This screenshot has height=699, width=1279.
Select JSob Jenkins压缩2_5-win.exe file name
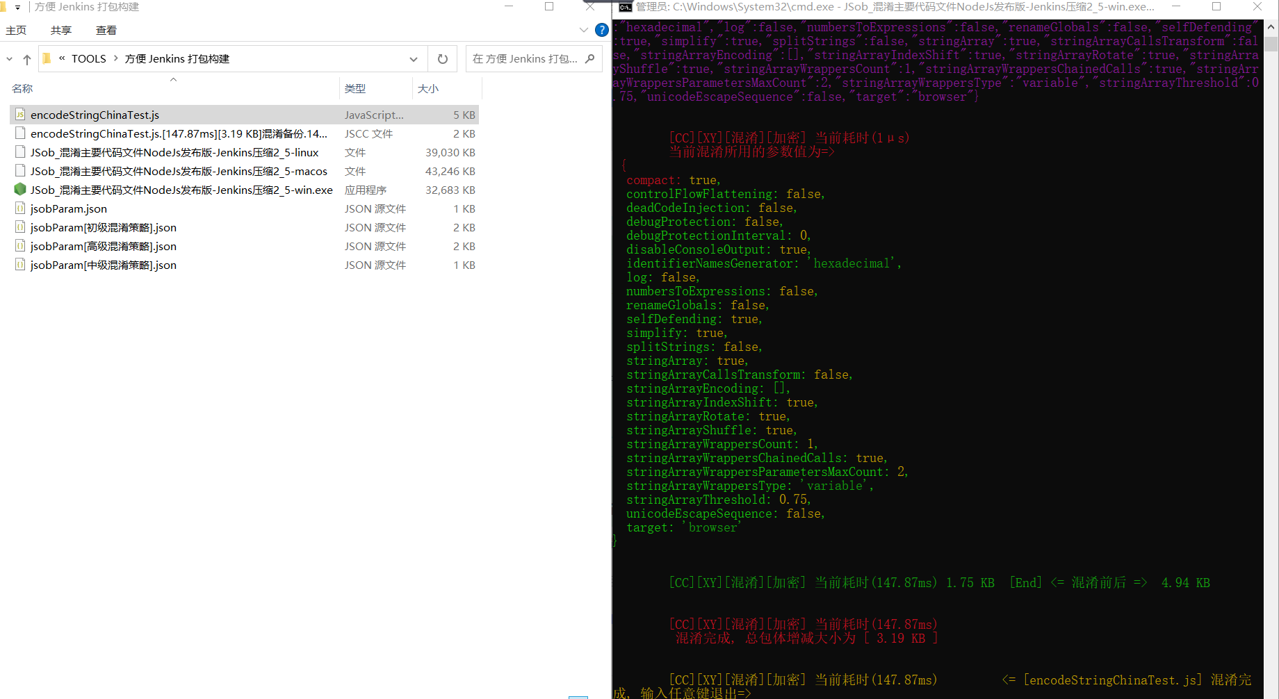[x=181, y=190]
